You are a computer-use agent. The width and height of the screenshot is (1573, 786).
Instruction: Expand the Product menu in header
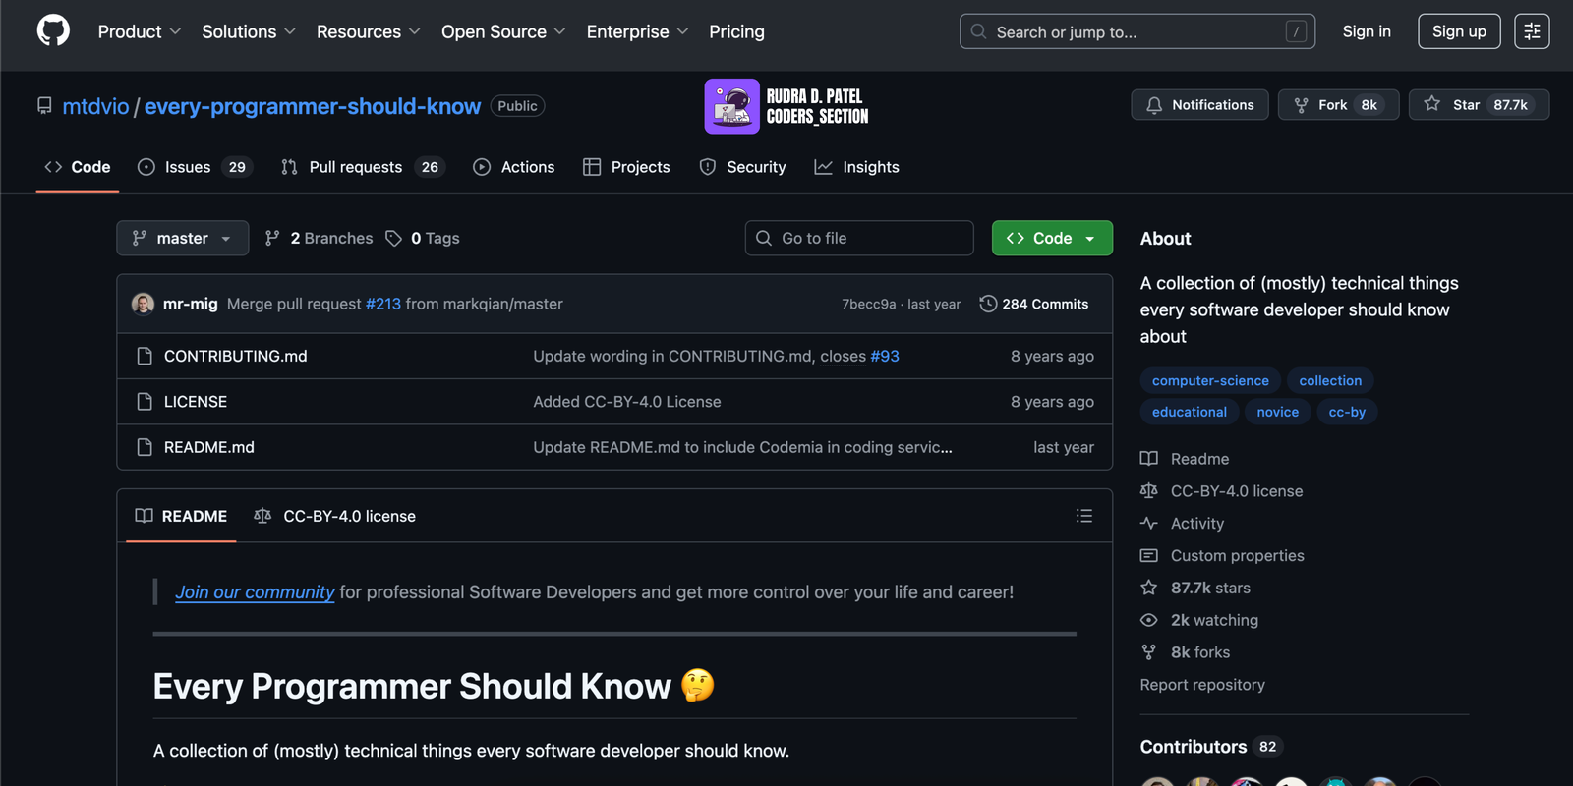[139, 31]
